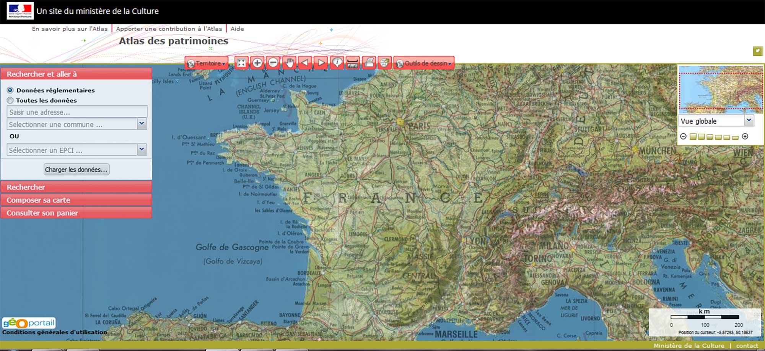Click the green collapse icon at top right
The image size is (765, 351).
click(x=758, y=51)
